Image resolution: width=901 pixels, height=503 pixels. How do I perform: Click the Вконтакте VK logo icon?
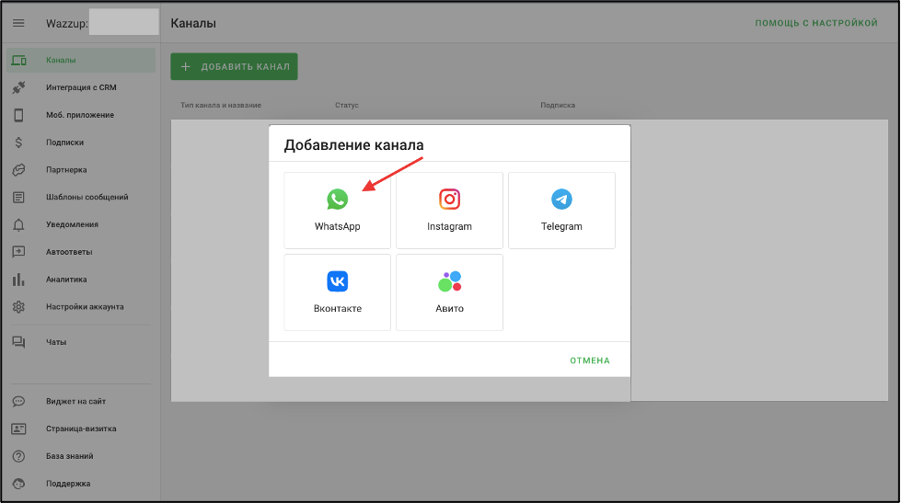point(338,281)
